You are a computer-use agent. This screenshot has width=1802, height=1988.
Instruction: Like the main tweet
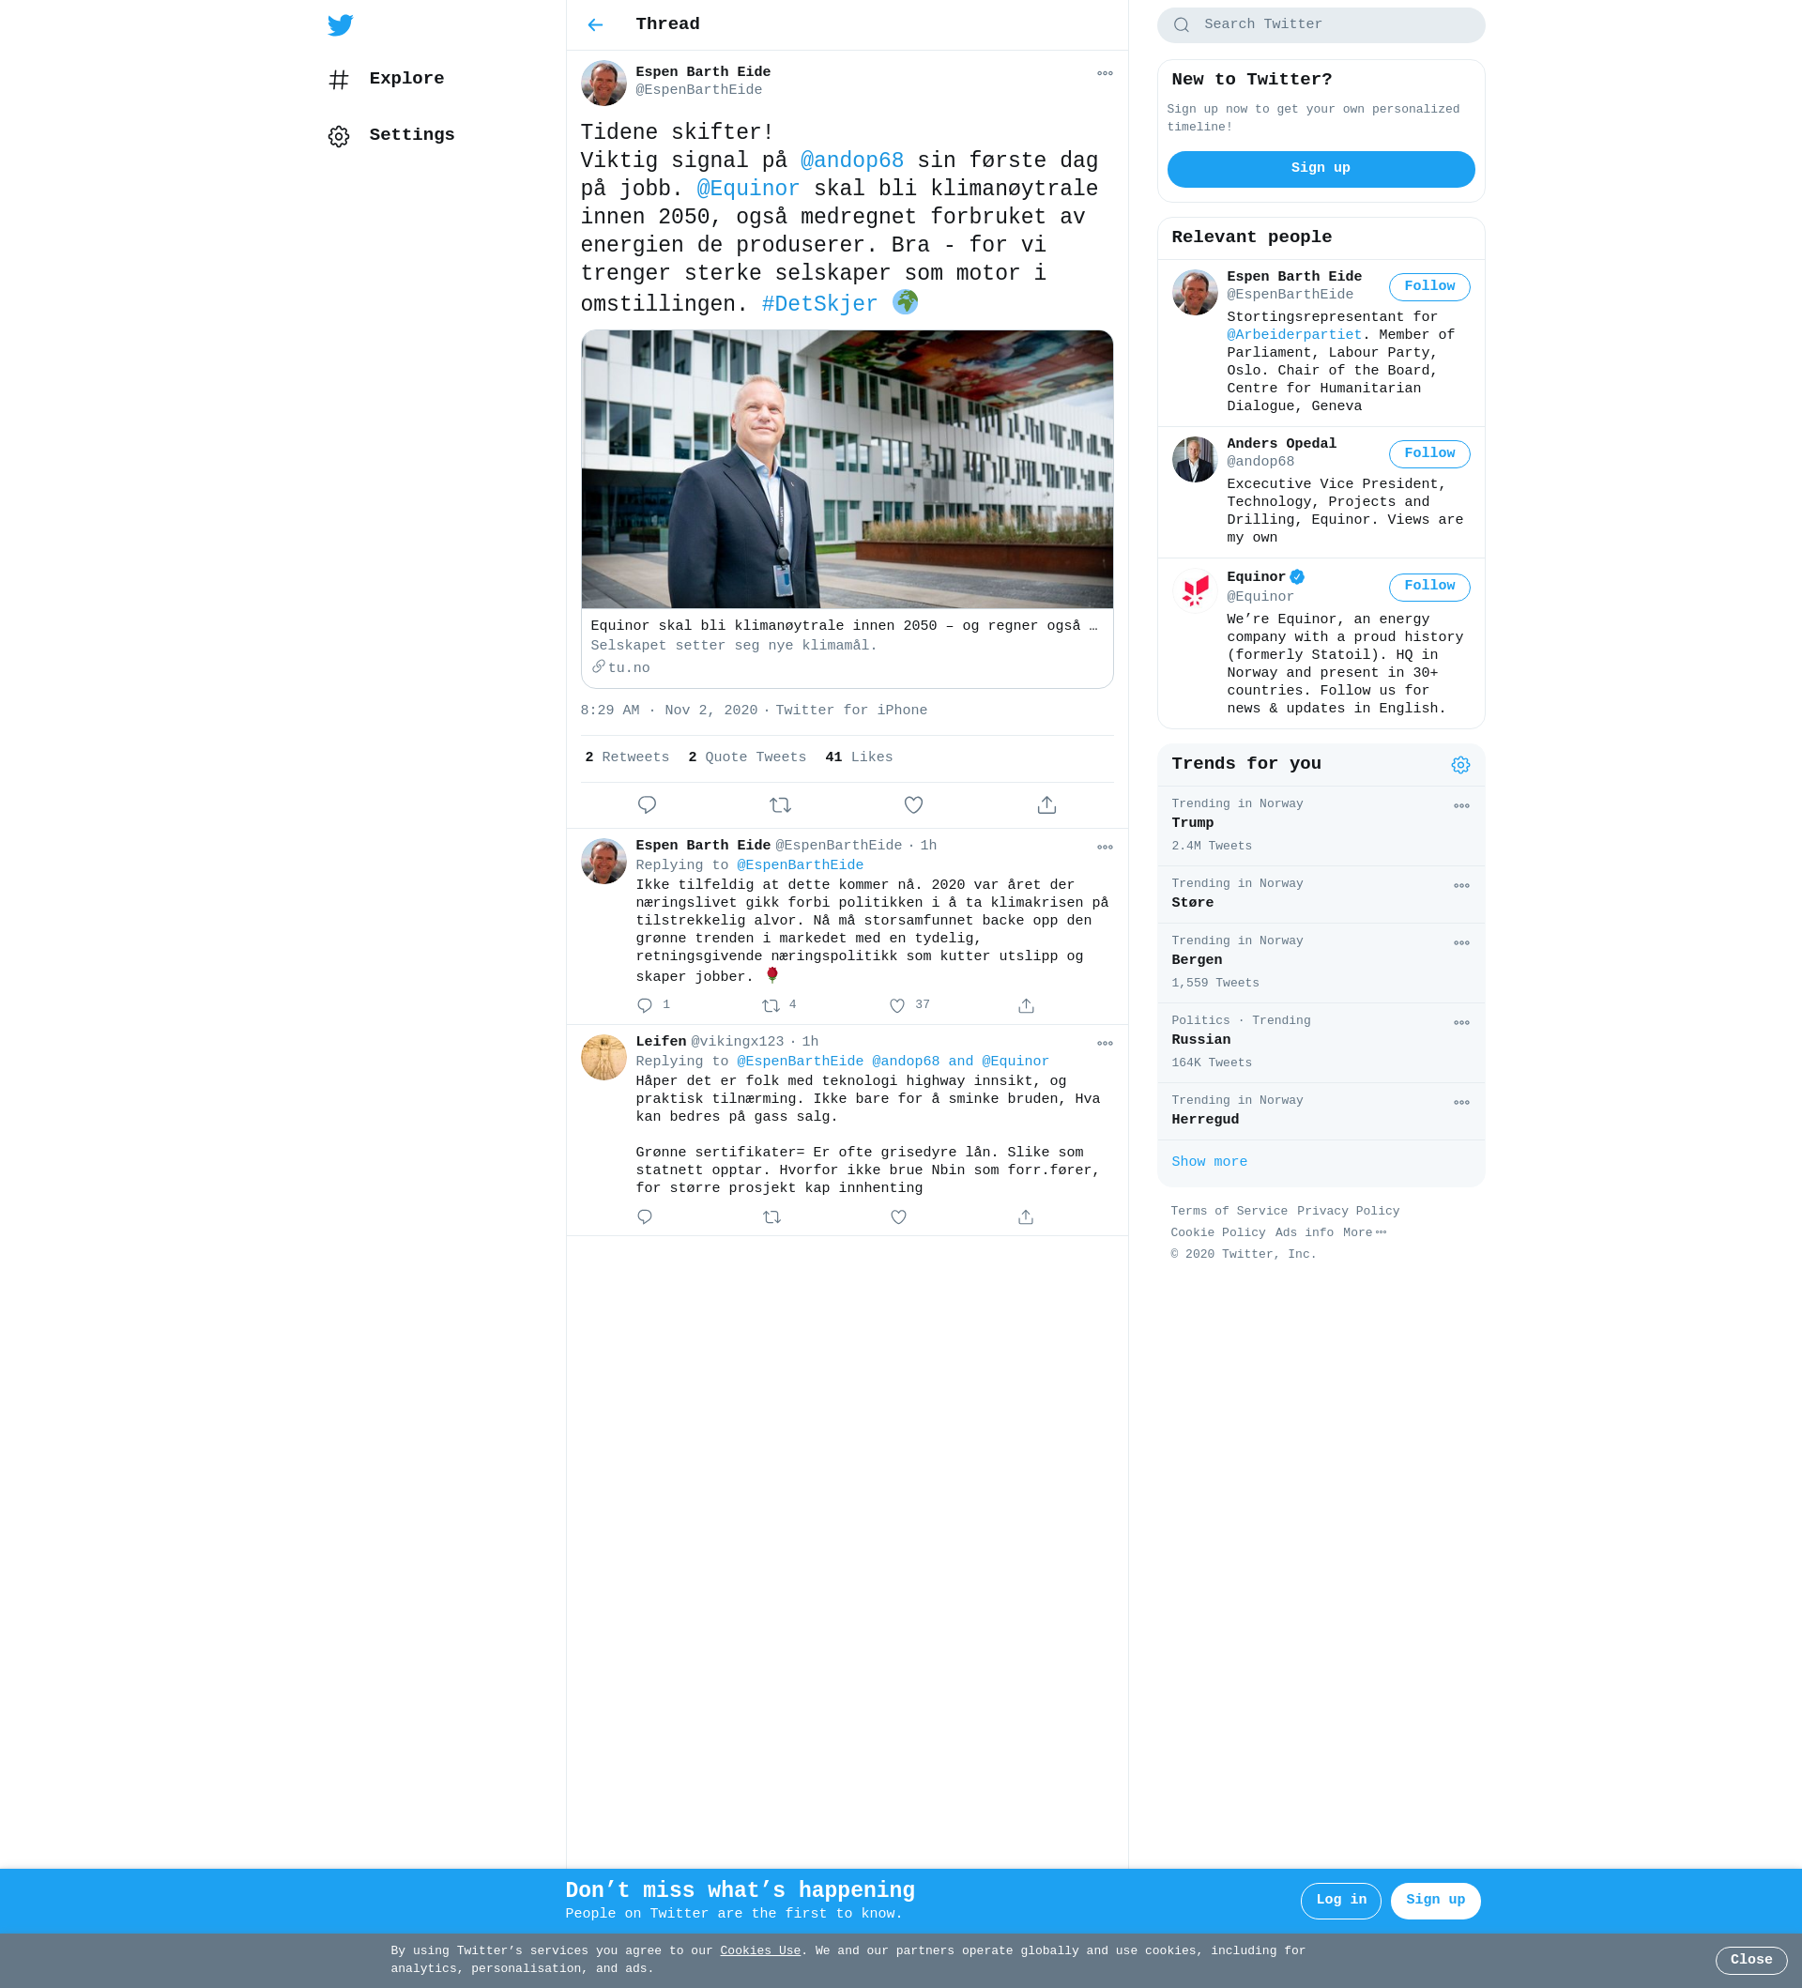coord(913,804)
